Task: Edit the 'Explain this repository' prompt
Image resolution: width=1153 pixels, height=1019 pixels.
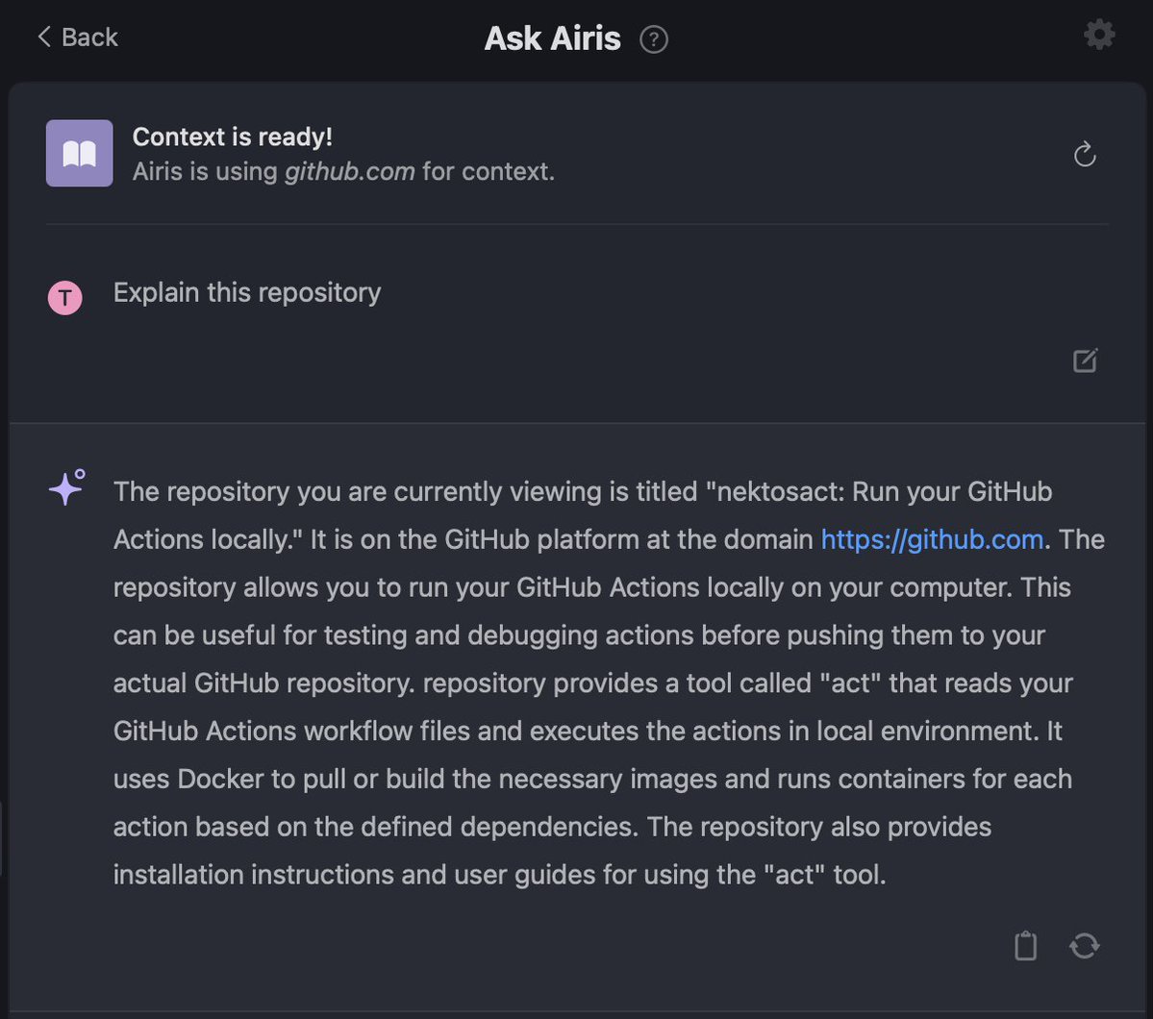Action: pyautogui.click(x=1085, y=360)
